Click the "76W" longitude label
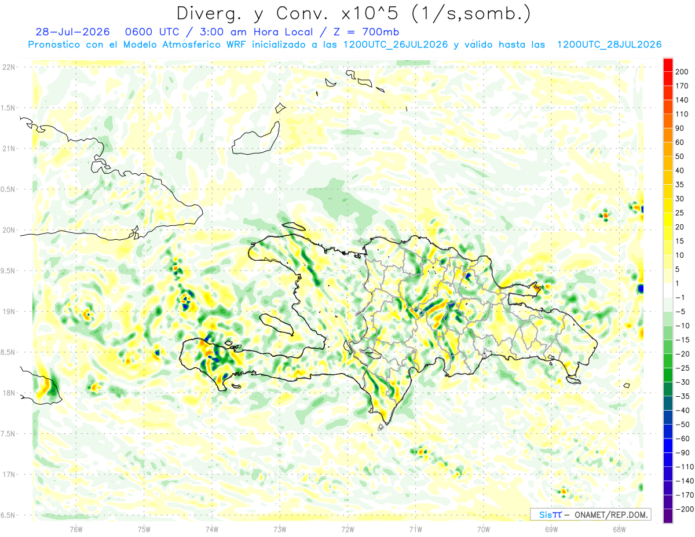The height and width of the screenshot is (537, 695). 76,529
